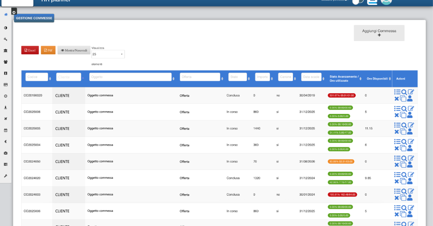The image size is (433, 226).
Task: Edit commessa CO20190020 with pencil icon
Action: tap(411, 92)
